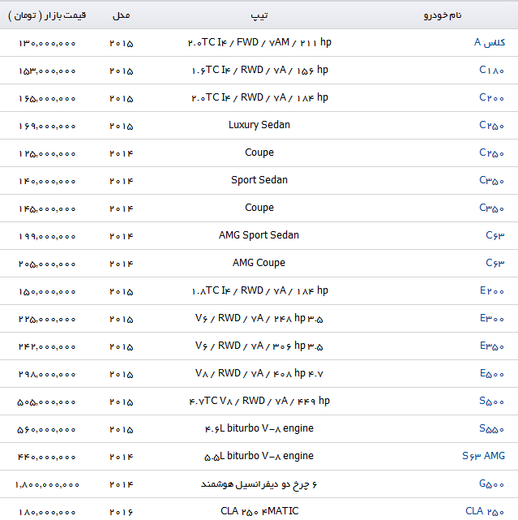Open the S63 AMG car link
Image resolution: width=518 pixels, height=520 pixels.
tap(483, 456)
